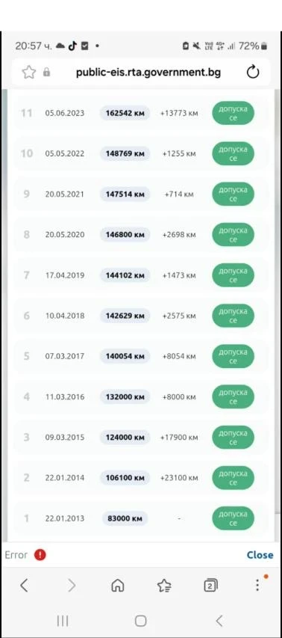This screenshot has height=638, width=282.
Task: Tap the status pill for inspection 22.01.2014
Action: pyautogui.click(x=233, y=478)
